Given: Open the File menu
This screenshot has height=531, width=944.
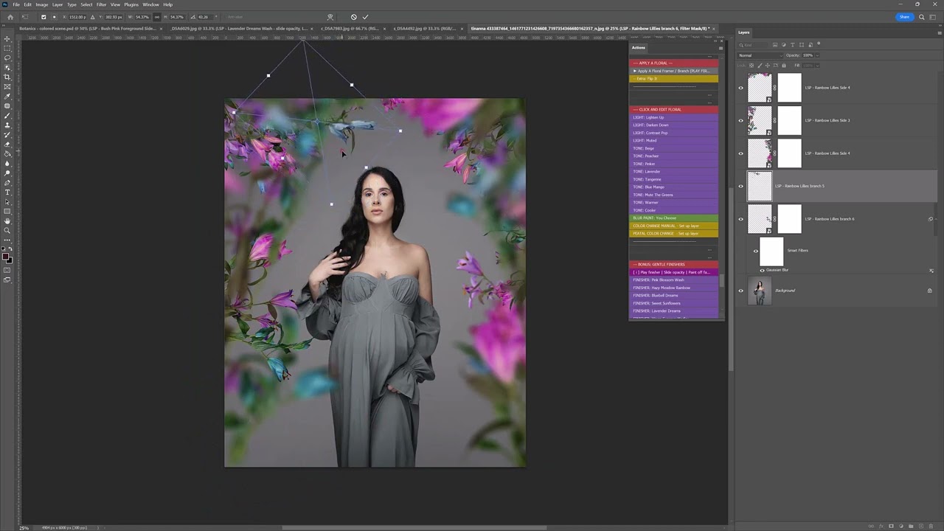Looking at the screenshot, I should [15, 4].
